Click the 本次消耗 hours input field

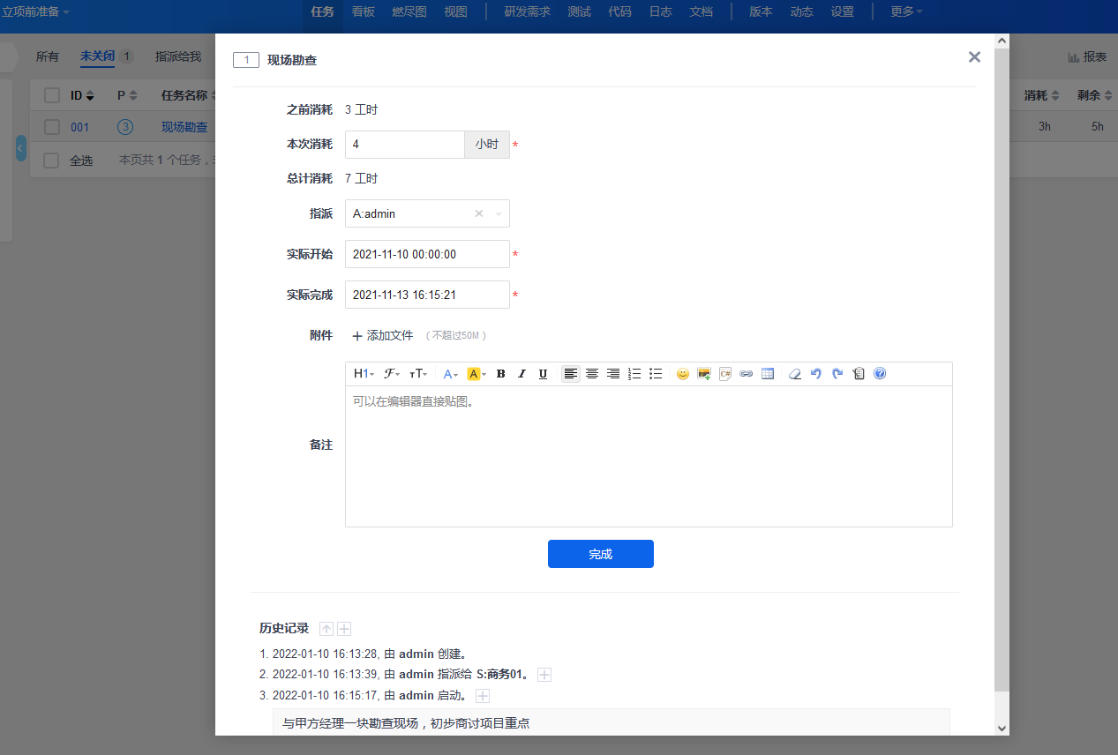click(404, 145)
